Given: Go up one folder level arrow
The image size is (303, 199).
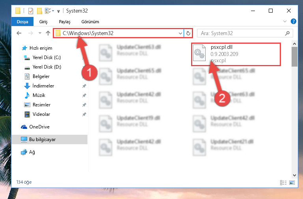Looking at the screenshot, I should click(48, 33).
